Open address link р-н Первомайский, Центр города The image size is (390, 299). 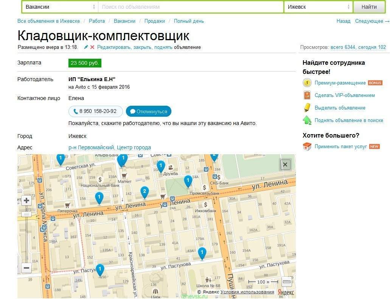click(x=110, y=147)
